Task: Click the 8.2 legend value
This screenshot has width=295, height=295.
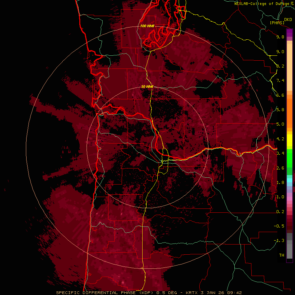Action: (280, 66)
